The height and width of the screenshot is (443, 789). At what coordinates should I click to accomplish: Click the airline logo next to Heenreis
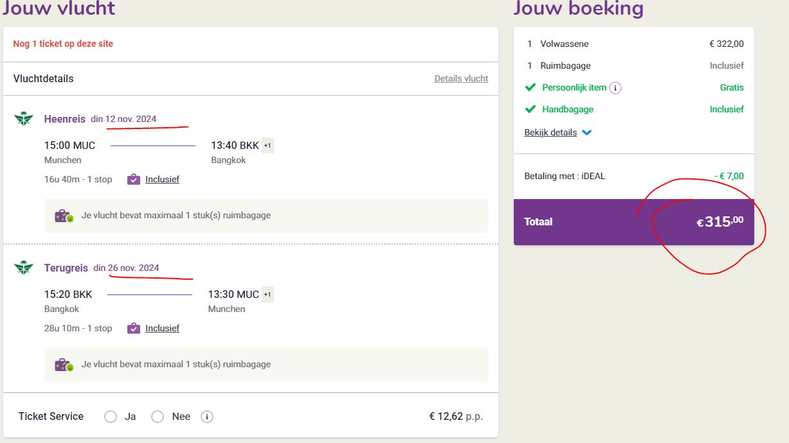tap(24, 118)
